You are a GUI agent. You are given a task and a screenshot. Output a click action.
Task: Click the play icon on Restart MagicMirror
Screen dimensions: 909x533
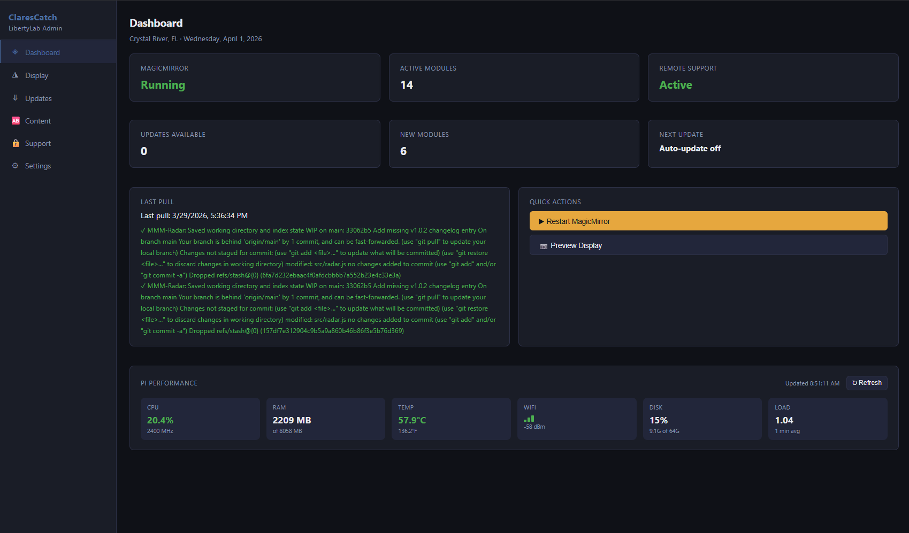click(x=542, y=221)
